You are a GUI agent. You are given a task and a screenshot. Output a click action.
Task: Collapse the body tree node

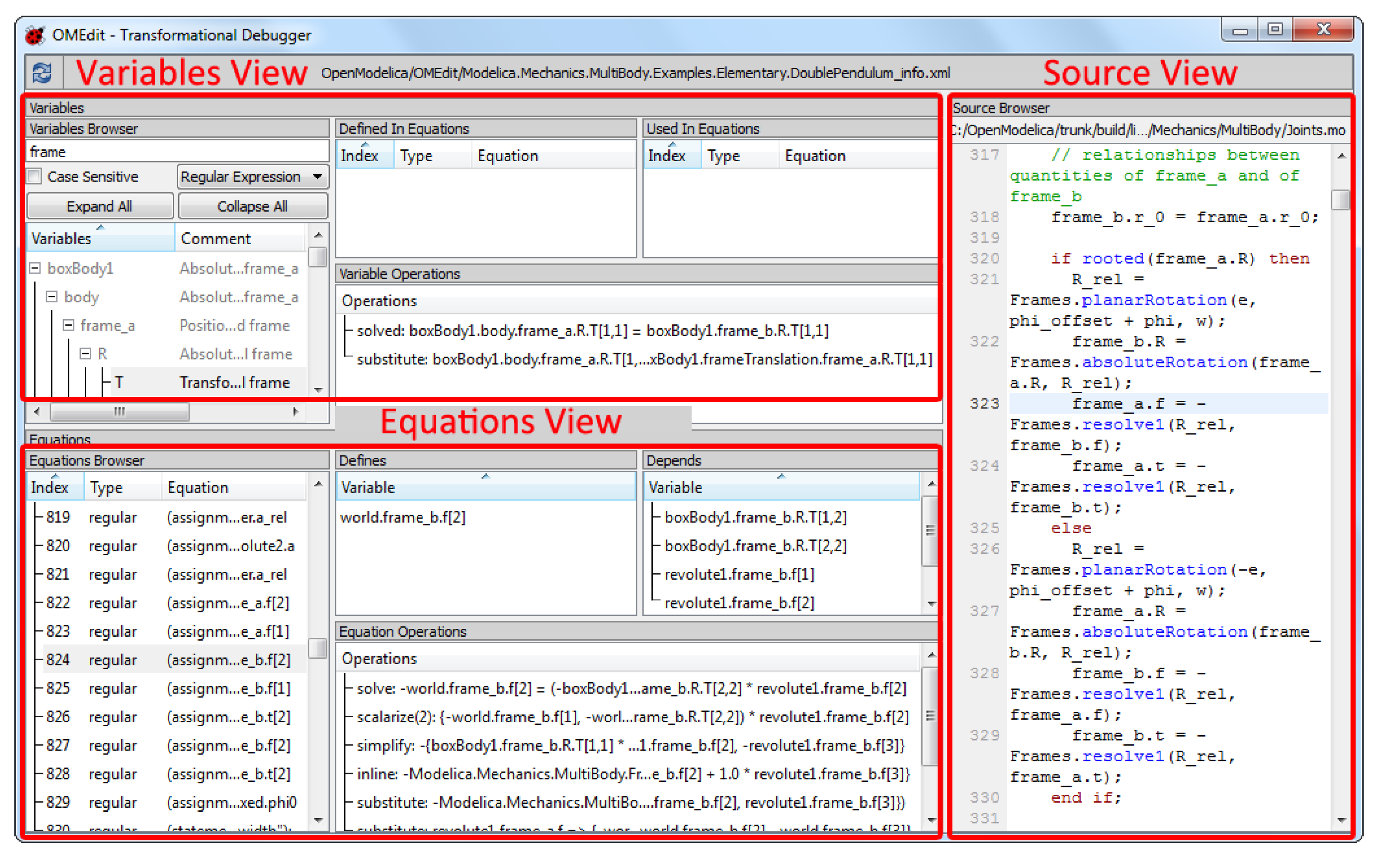tap(52, 297)
